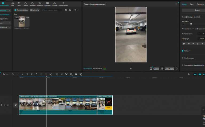Screen dimensions: 205x127
Task: Open the Переходы transitions tab
Action: tap(40, 4)
